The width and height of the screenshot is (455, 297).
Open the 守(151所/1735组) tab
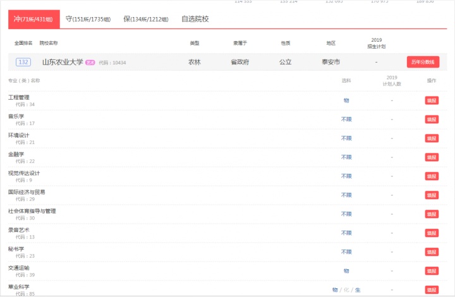point(88,19)
